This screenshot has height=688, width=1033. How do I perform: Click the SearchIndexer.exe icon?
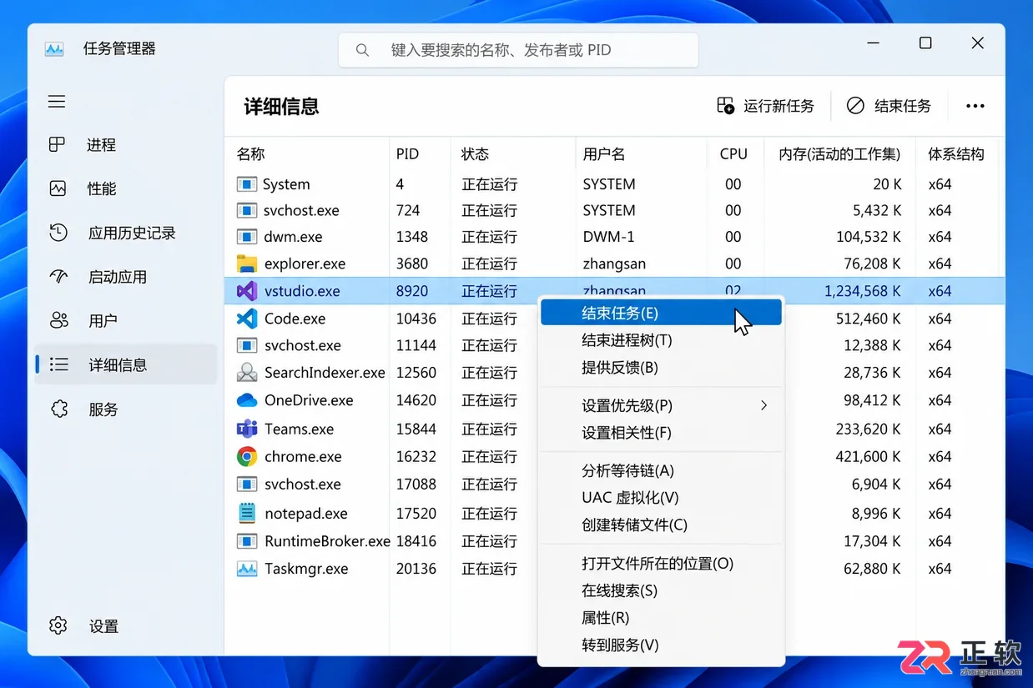(247, 372)
